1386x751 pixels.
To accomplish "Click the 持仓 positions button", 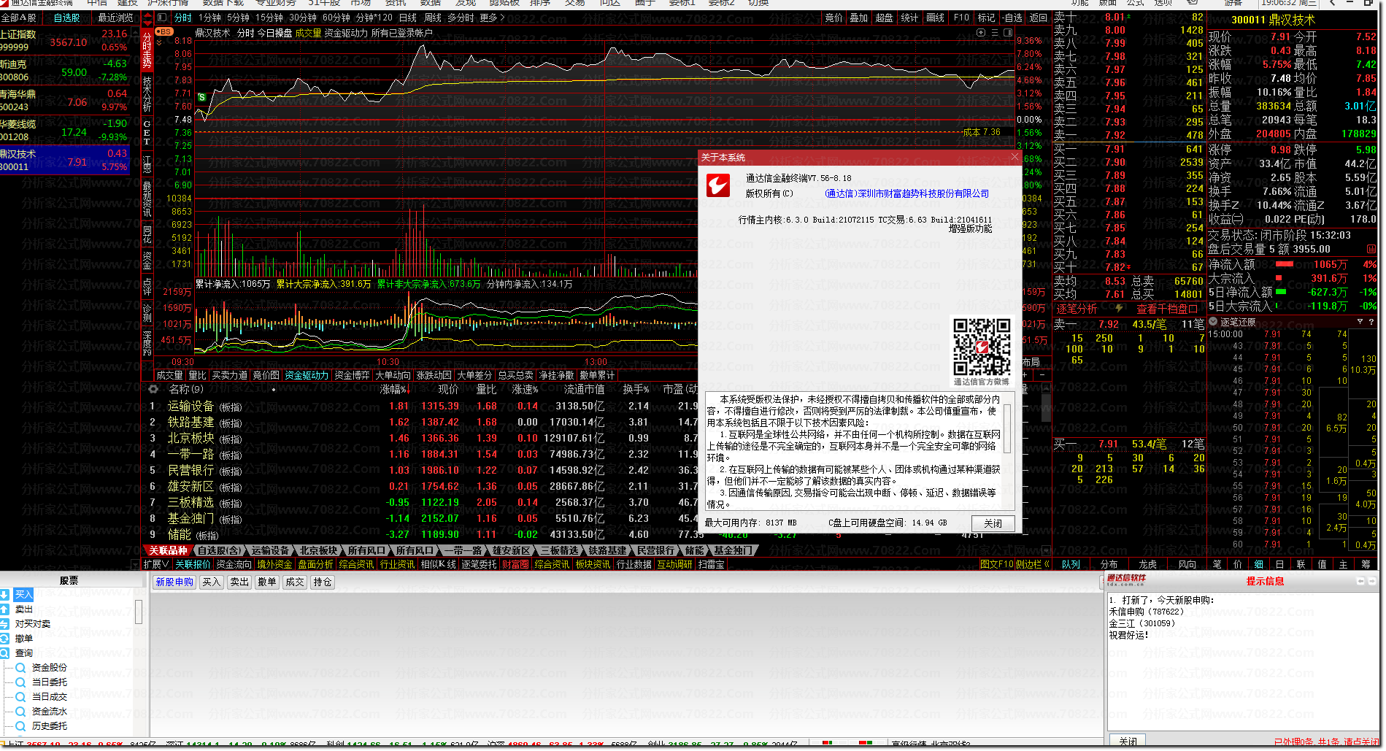I will [x=323, y=582].
